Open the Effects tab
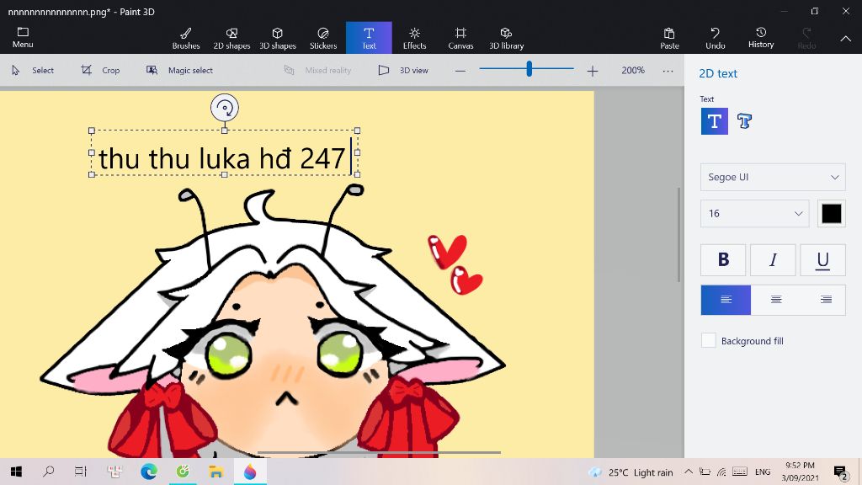862x485 pixels. point(414,38)
